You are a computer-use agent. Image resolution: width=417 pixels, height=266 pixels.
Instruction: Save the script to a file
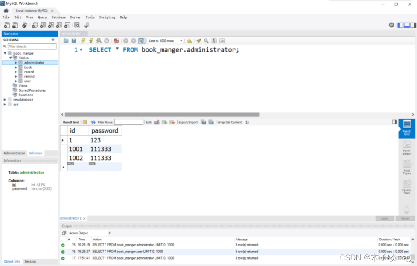[74, 40]
